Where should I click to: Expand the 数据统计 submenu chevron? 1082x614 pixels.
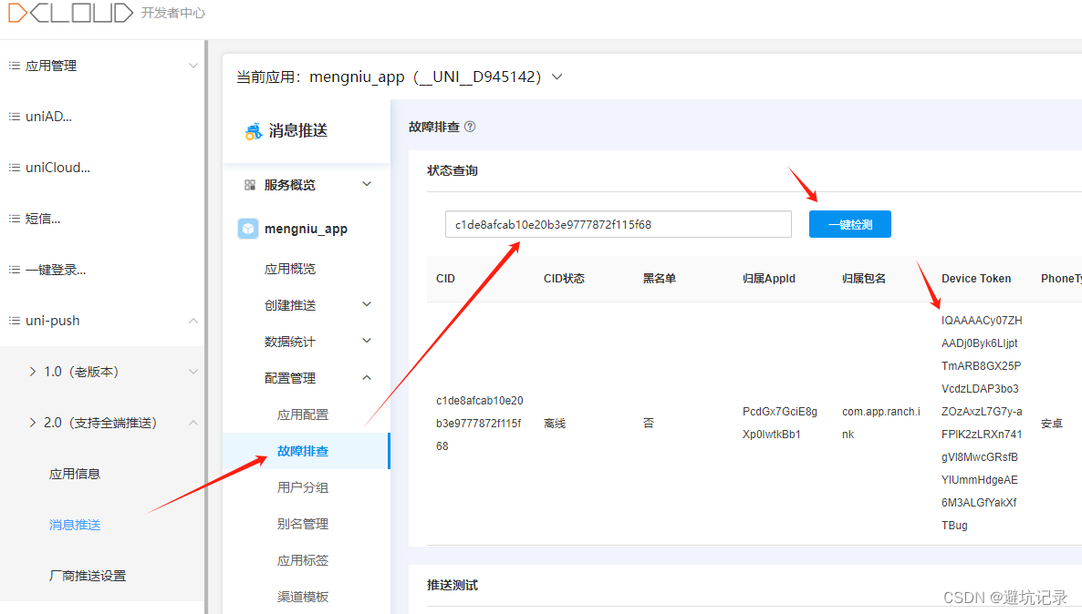coord(367,341)
